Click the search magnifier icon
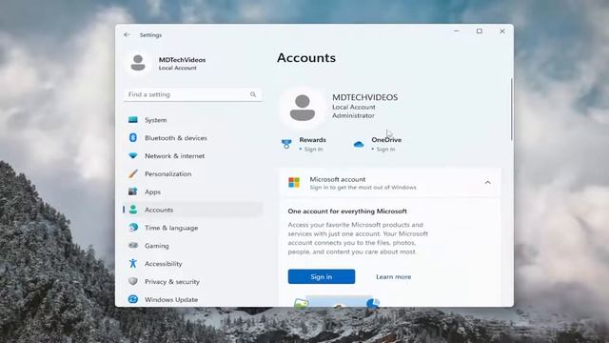The image size is (609, 343). (x=253, y=94)
